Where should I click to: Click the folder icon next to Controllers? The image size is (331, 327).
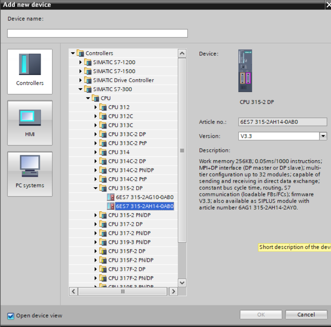tap(80, 53)
